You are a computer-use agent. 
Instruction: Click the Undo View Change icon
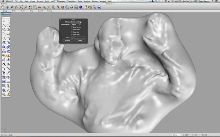point(30,7)
